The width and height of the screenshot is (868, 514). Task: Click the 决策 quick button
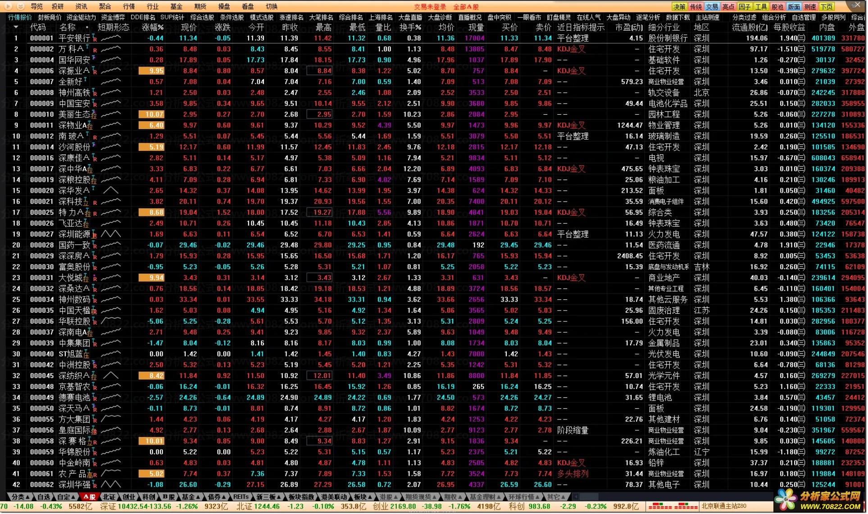click(679, 6)
